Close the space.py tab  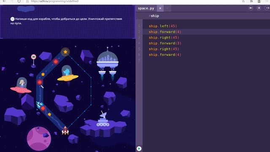pos(160,8)
